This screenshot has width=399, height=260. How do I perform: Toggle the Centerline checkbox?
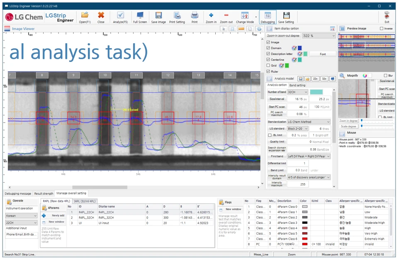tap(268, 60)
